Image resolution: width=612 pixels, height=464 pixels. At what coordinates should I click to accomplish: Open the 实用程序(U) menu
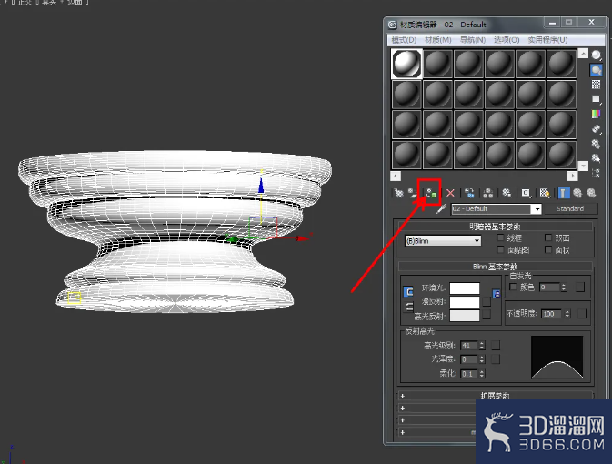[547, 40]
